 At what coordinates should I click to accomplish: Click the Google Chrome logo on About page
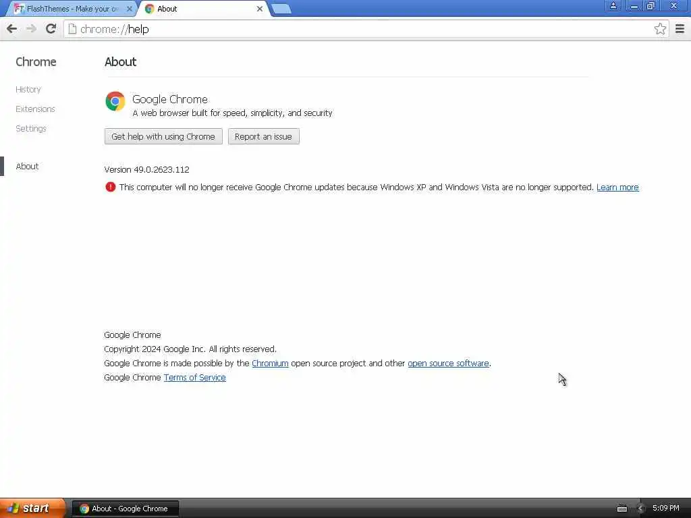coord(115,101)
